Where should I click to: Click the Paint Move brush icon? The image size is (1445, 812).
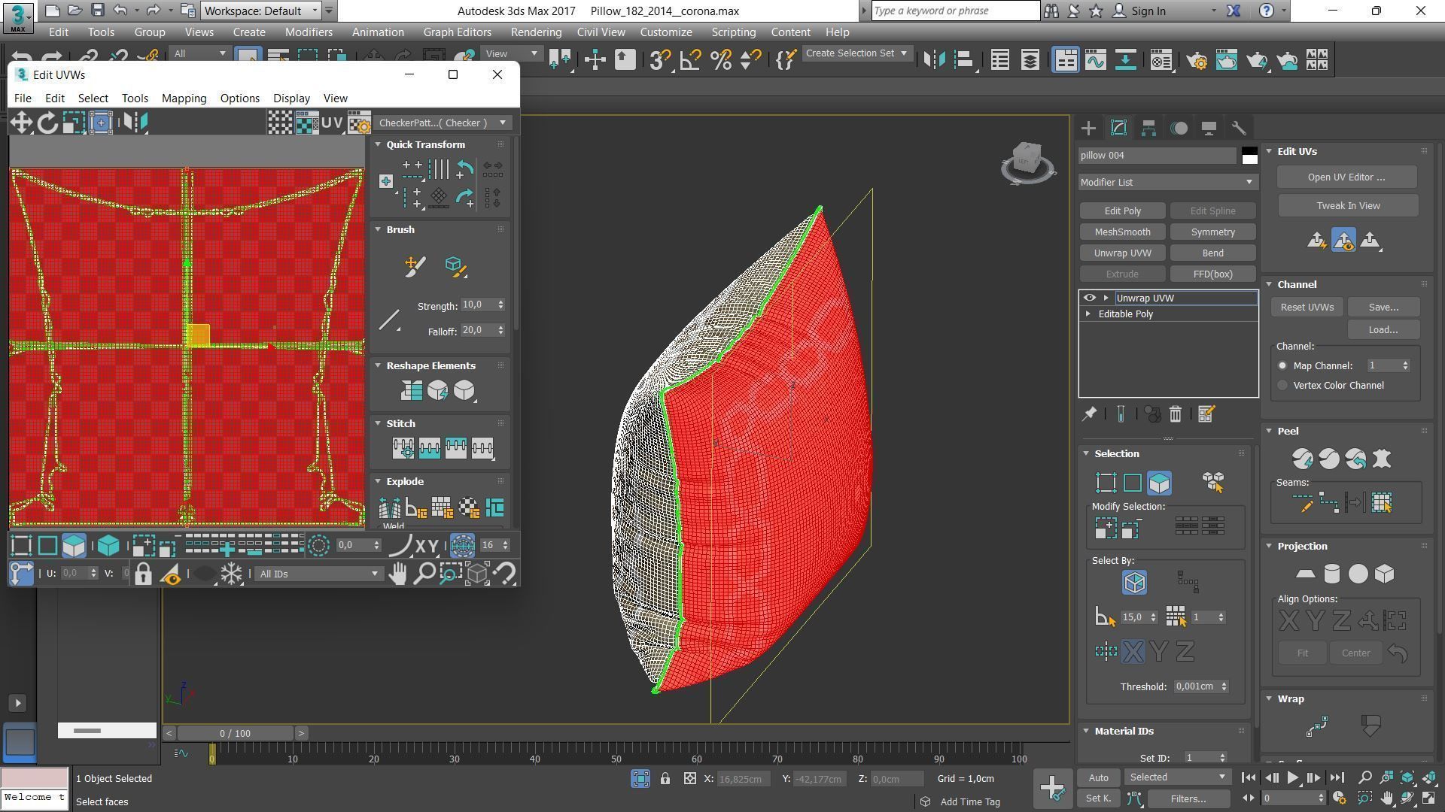point(415,266)
